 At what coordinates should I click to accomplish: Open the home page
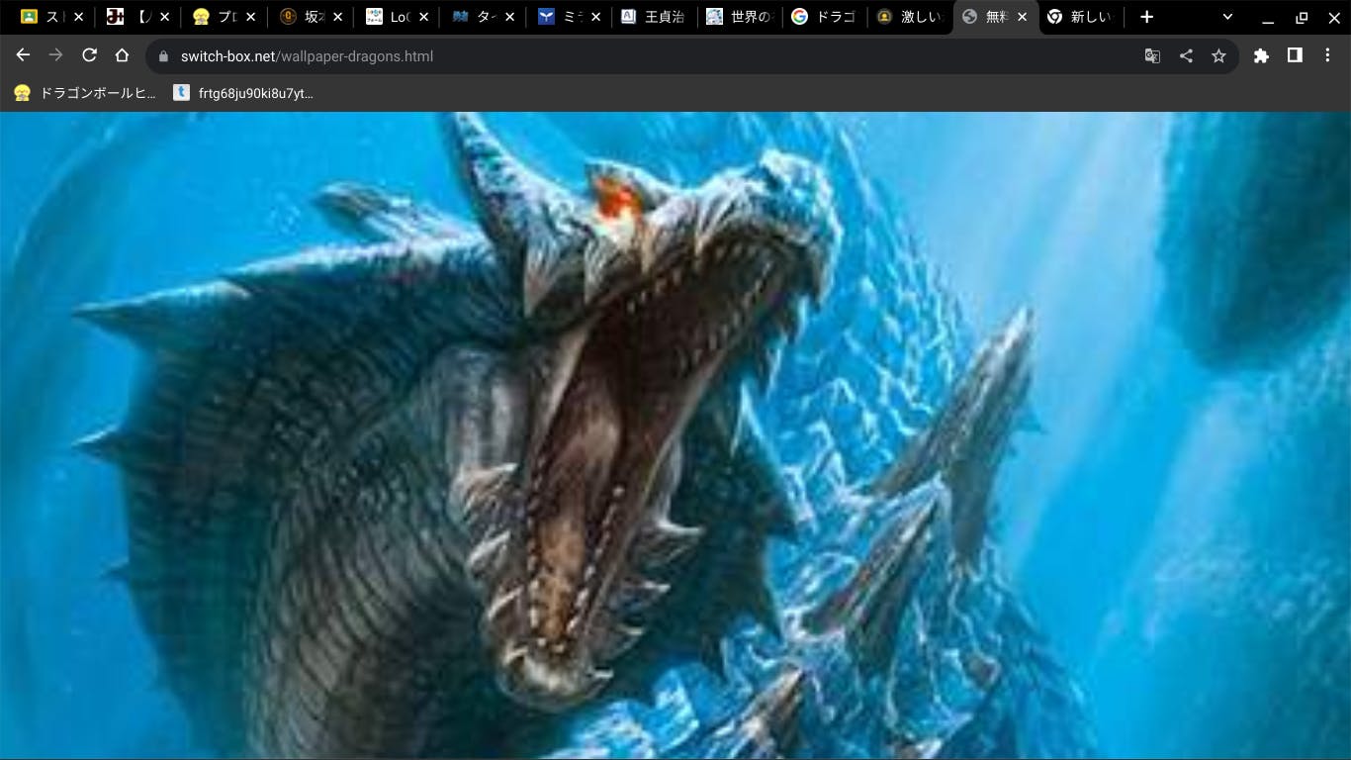[x=122, y=55]
